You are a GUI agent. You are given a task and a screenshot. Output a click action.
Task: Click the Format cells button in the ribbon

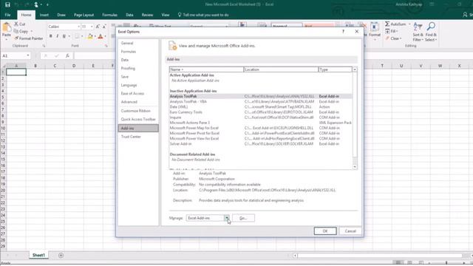click(x=375, y=30)
